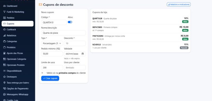Select the BEMVINDO coupon row
This screenshot has width=212, height=101.
[140, 29]
